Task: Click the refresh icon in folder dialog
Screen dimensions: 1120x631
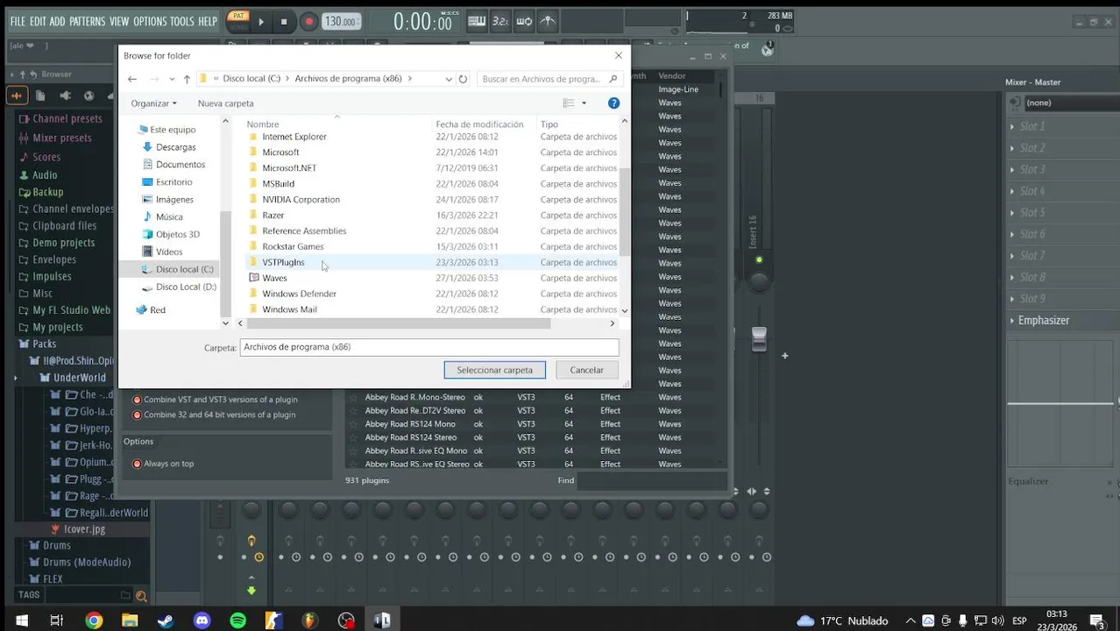Action: (463, 79)
